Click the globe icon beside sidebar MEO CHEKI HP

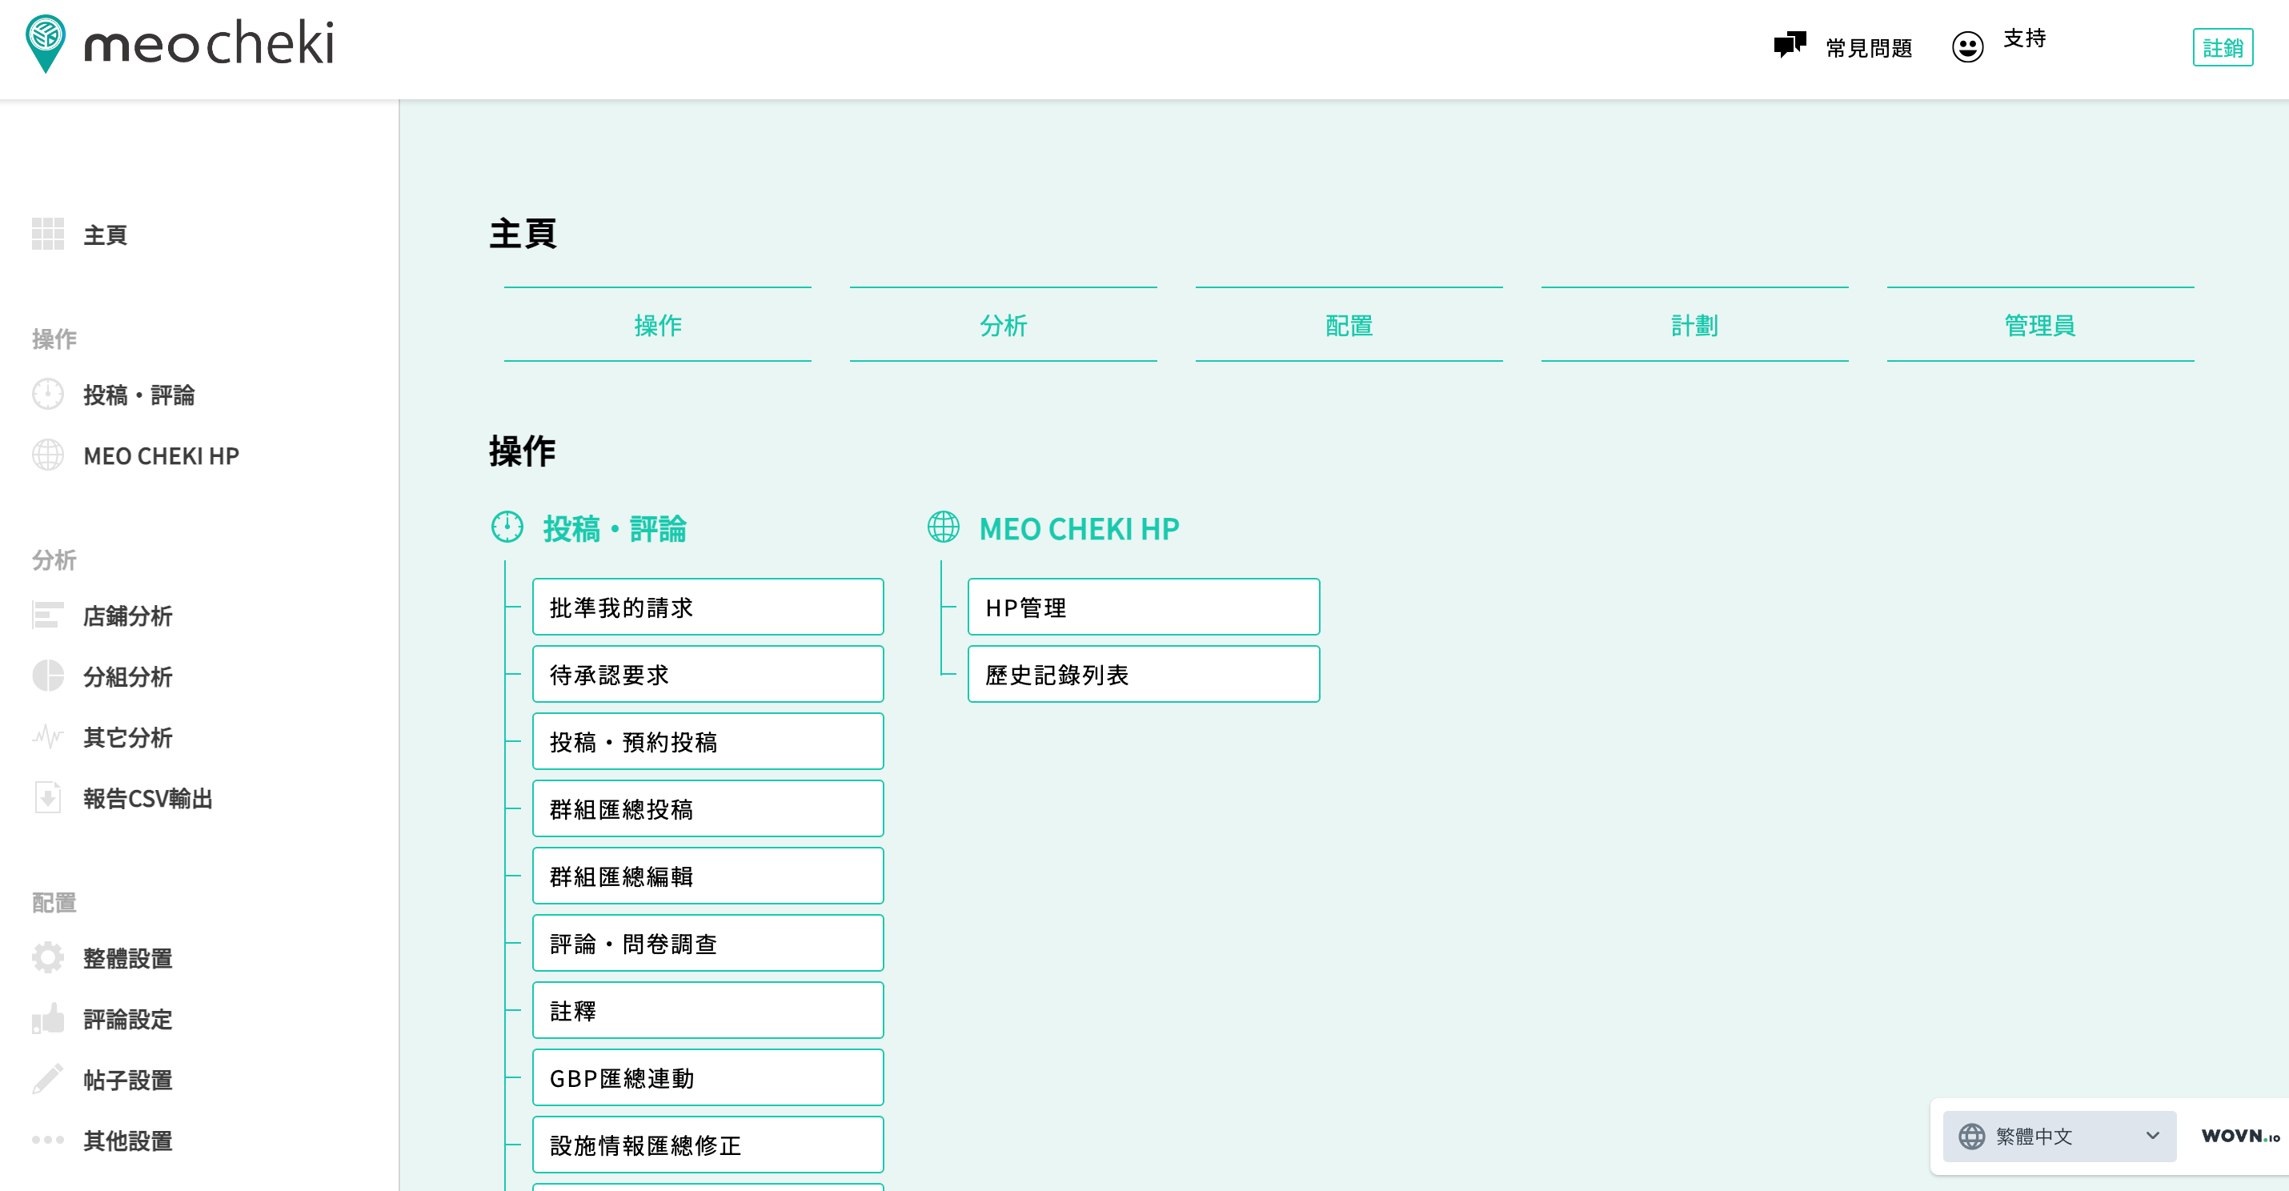(x=48, y=455)
